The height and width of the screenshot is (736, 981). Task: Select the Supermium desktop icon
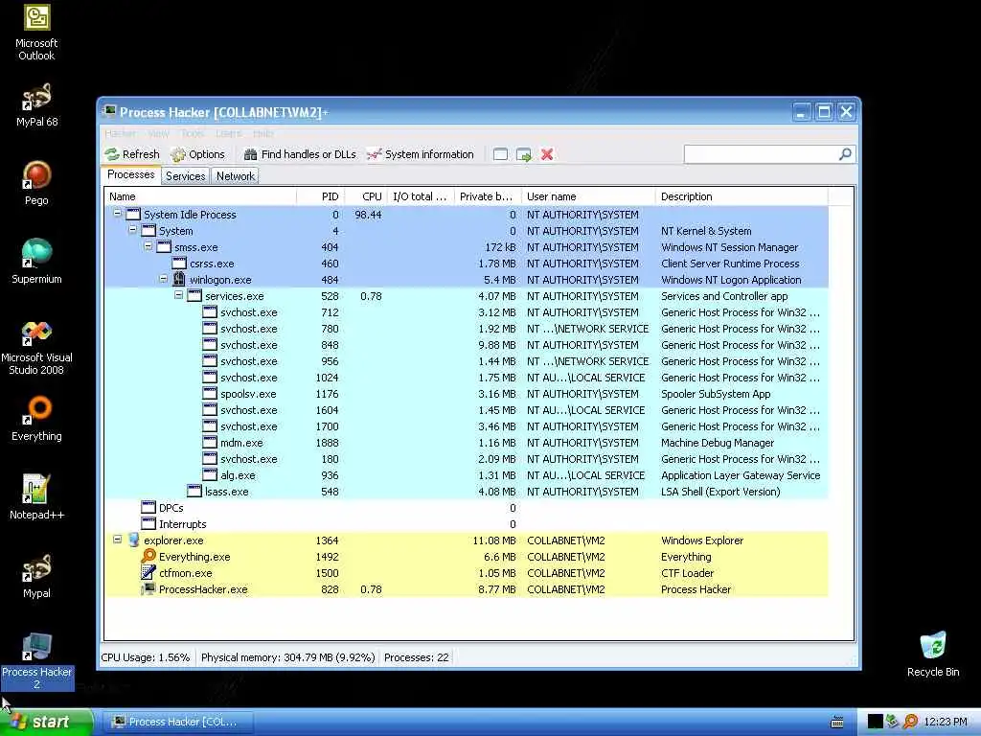(36, 262)
